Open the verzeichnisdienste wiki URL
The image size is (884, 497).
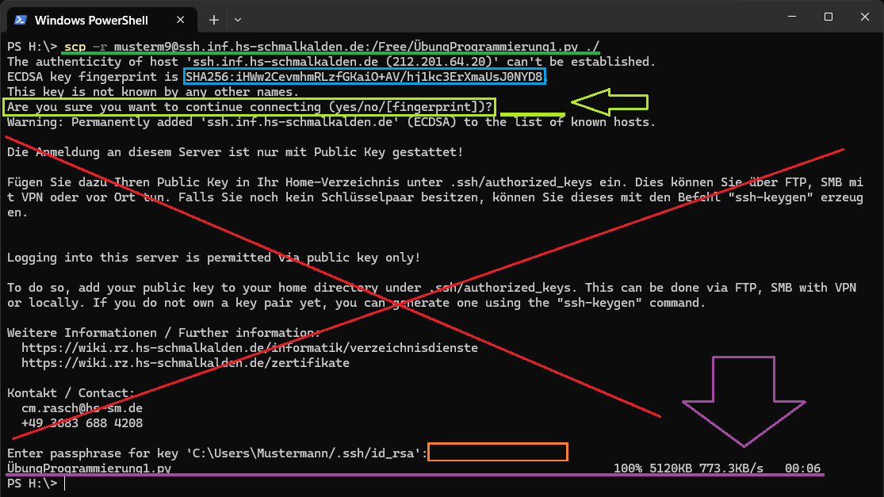pyautogui.click(x=249, y=348)
